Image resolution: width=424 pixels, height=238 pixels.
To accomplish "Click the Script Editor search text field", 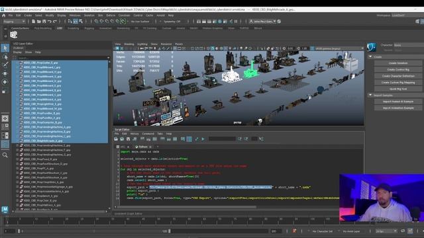I will [x=223, y=139].
